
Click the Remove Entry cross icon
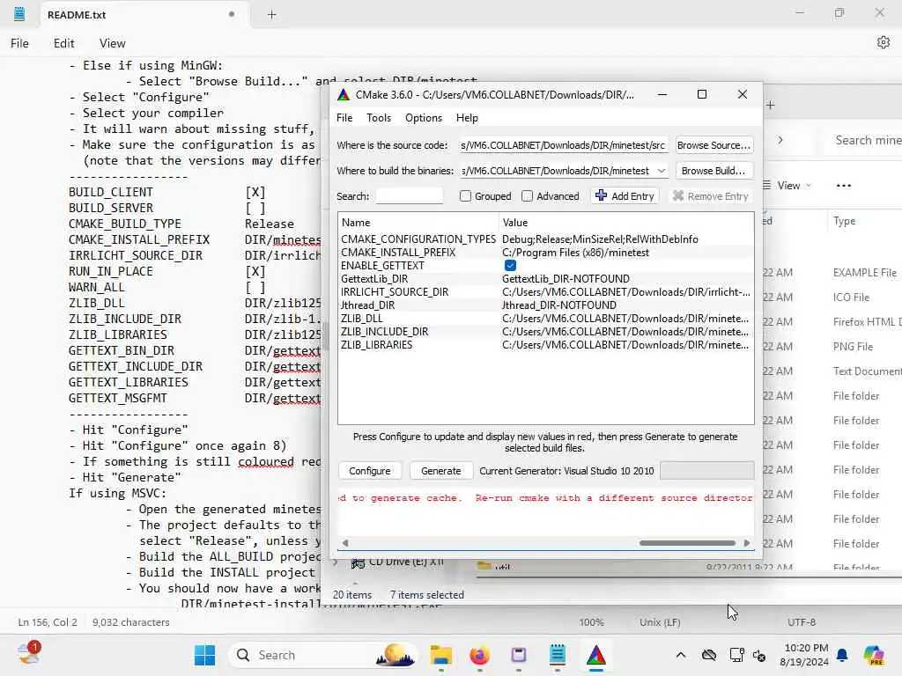(x=677, y=196)
